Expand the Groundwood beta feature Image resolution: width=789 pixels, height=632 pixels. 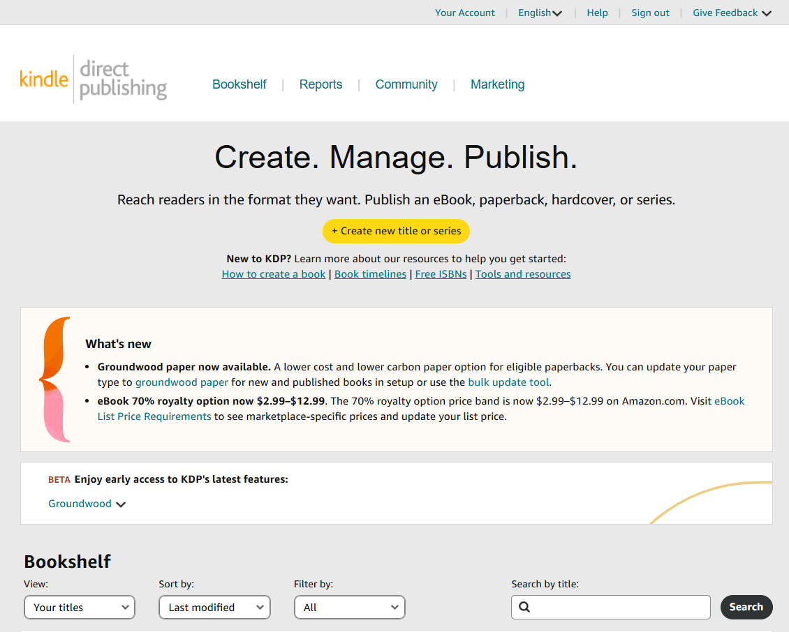click(87, 504)
